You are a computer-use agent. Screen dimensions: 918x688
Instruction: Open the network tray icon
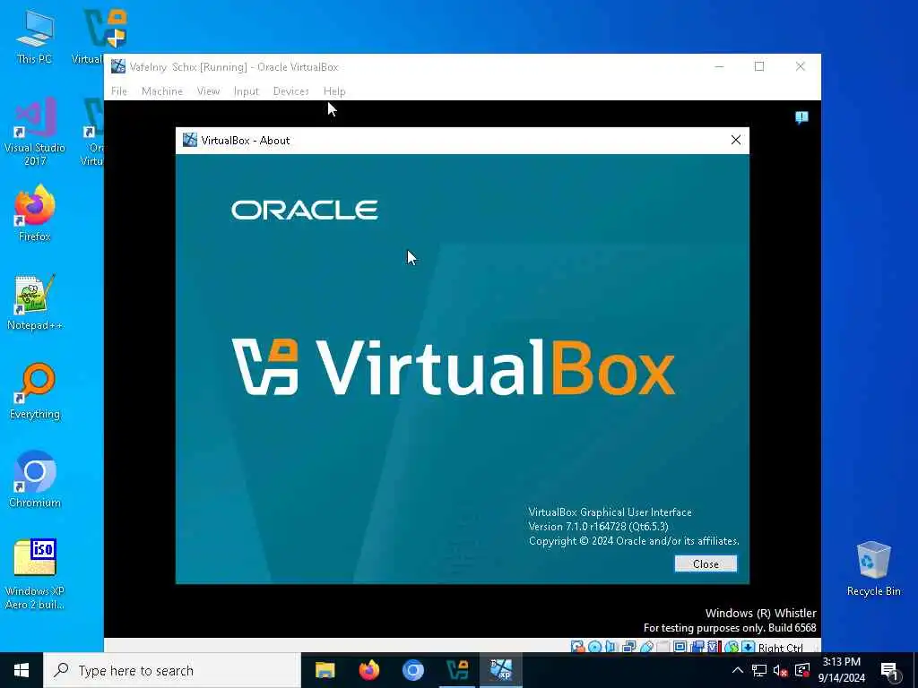pyautogui.click(x=759, y=670)
